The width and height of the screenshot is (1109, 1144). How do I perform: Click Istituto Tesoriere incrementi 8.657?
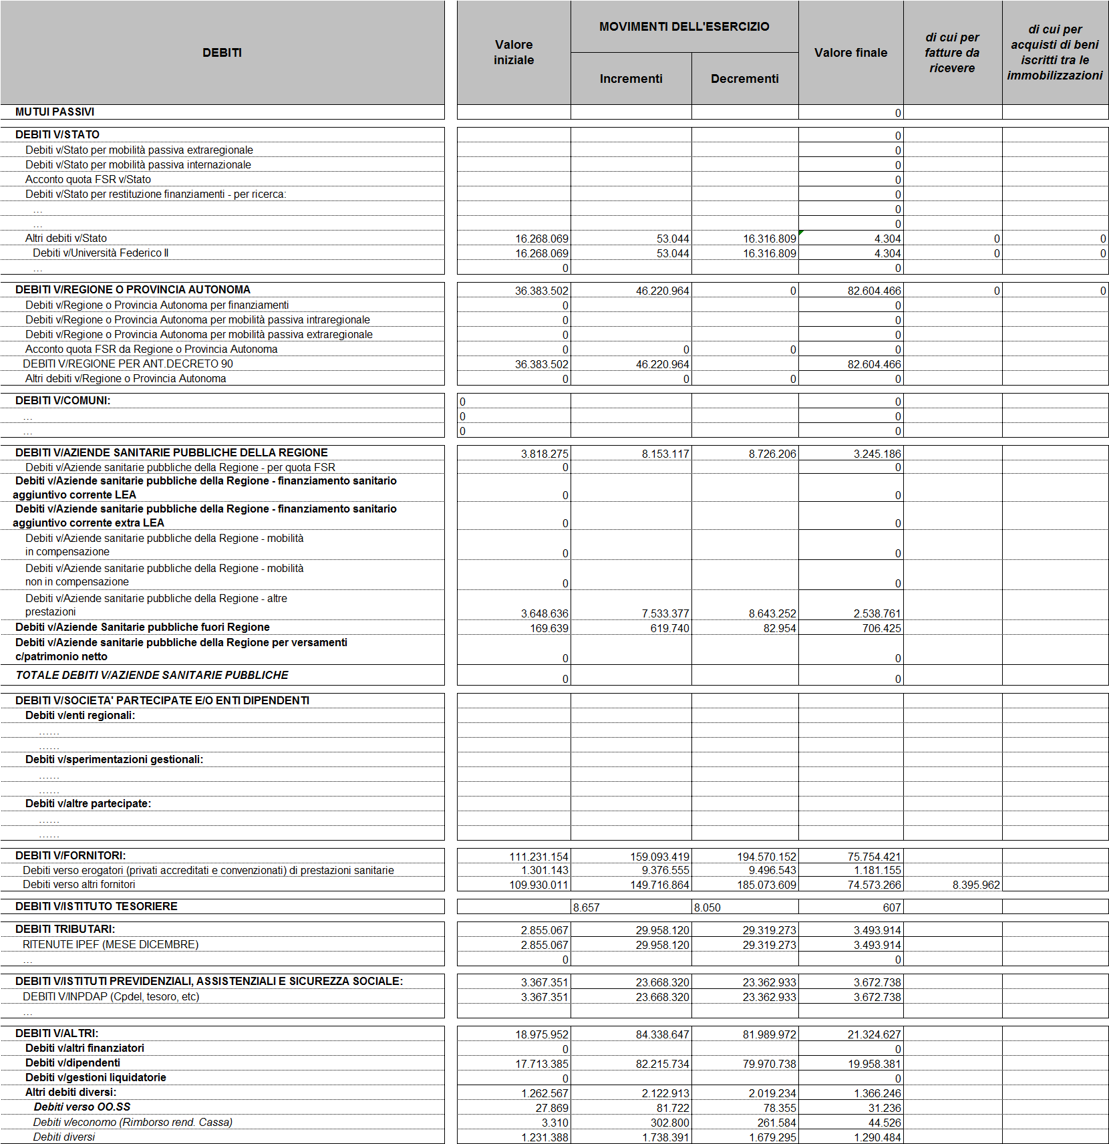pyautogui.click(x=587, y=907)
